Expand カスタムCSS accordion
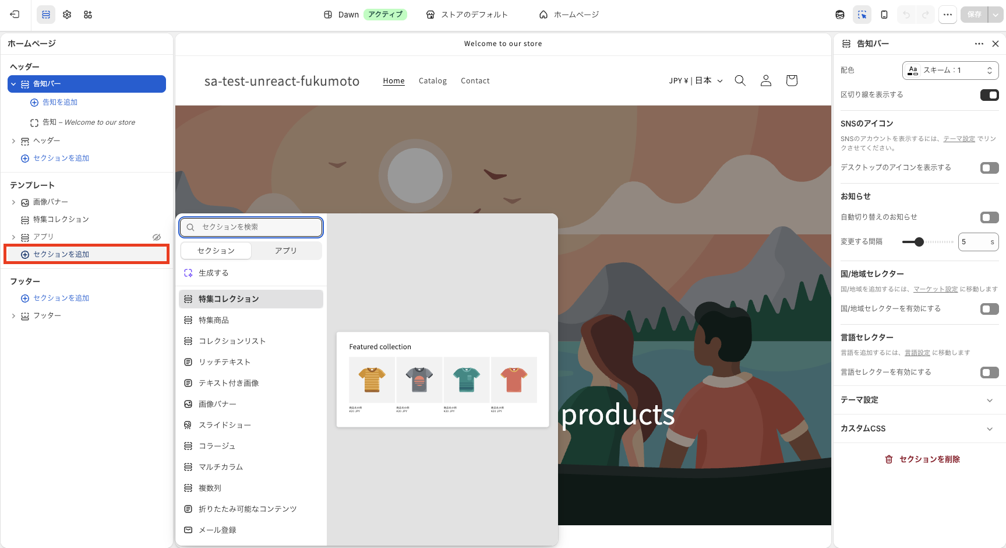Viewport: 1006px width, 548px height. click(x=920, y=428)
